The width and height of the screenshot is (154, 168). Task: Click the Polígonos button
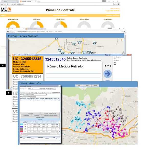37,115
